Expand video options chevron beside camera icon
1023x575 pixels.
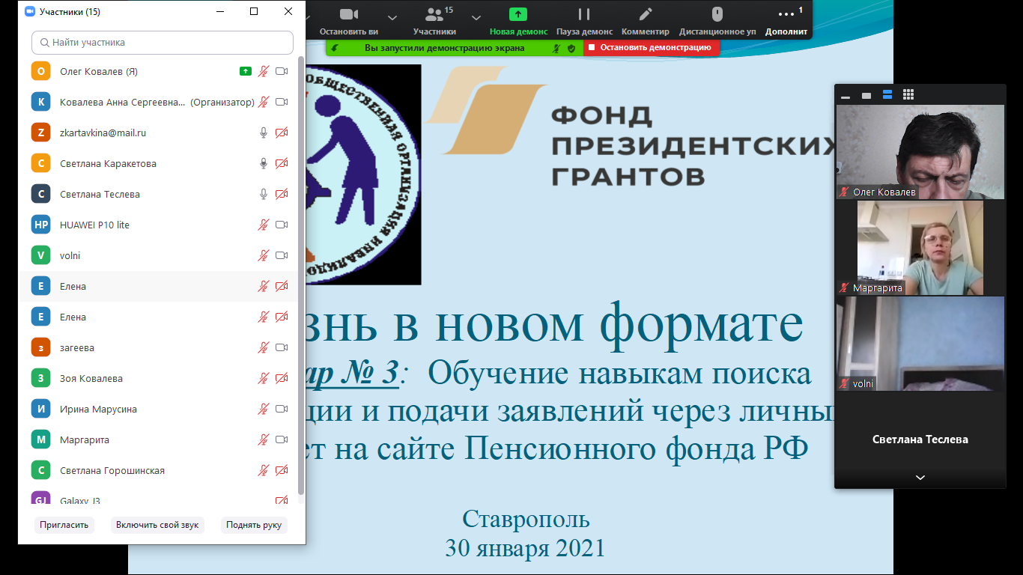(x=392, y=16)
